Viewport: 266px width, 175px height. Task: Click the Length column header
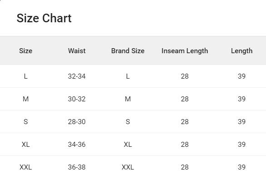[x=241, y=51]
